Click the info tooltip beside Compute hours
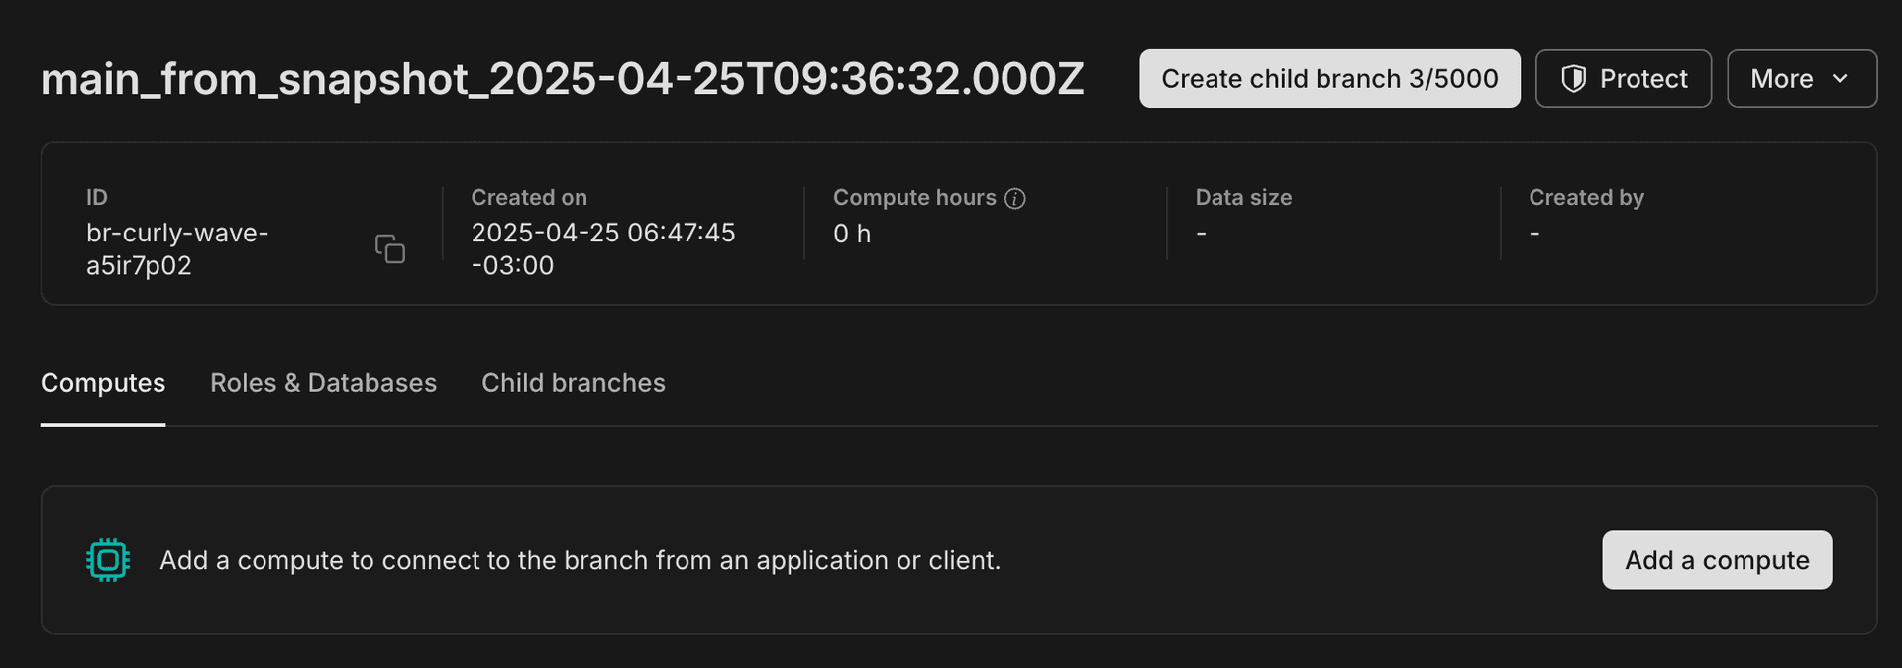This screenshot has height=668, width=1902. tap(1015, 198)
